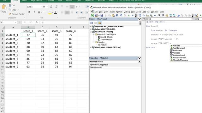Collapse the Modules folder in project tree

pyautogui.click(x=93, y=42)
